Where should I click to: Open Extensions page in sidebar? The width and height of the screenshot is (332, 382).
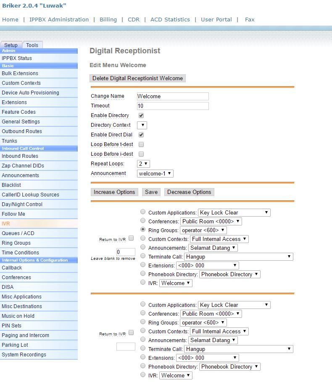point(39,102)
